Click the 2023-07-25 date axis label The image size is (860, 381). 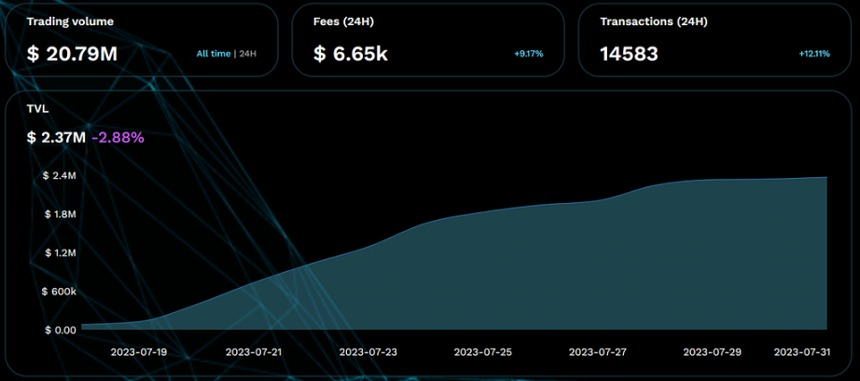(482, 352)
